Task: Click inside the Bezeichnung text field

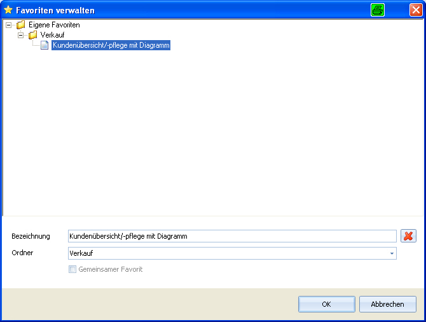Action: pos(232,236)
